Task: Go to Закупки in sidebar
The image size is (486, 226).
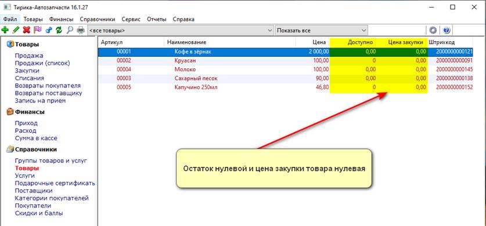Action: pyautogui.click(x=27, y=71)
